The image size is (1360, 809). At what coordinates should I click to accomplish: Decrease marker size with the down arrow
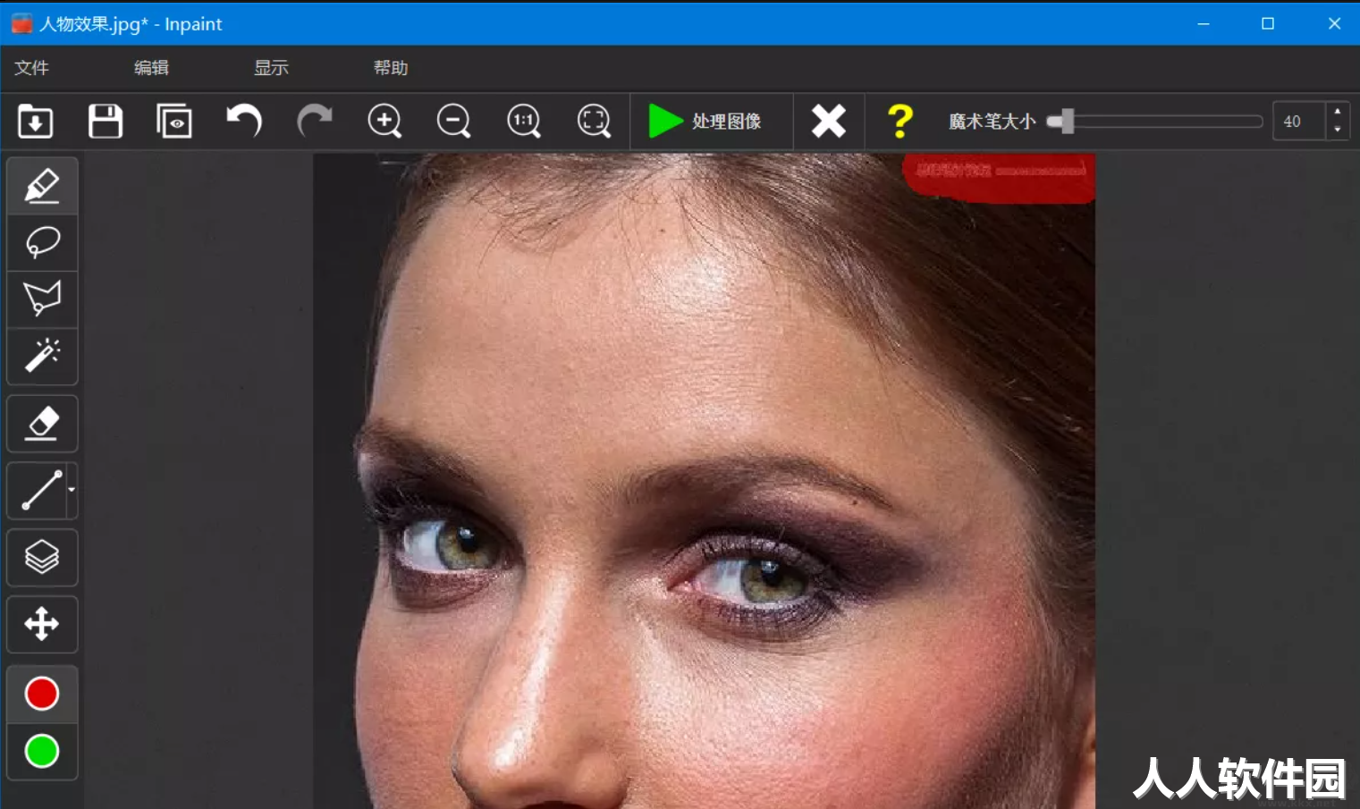pos(1338,130)
